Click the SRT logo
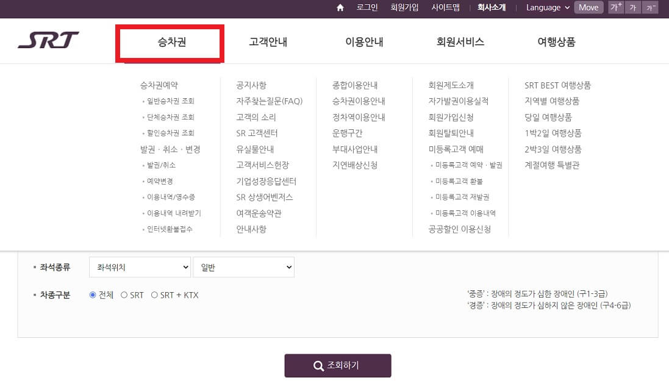Image resolution: width=669 pixels, height=386 pixels. 48,40
